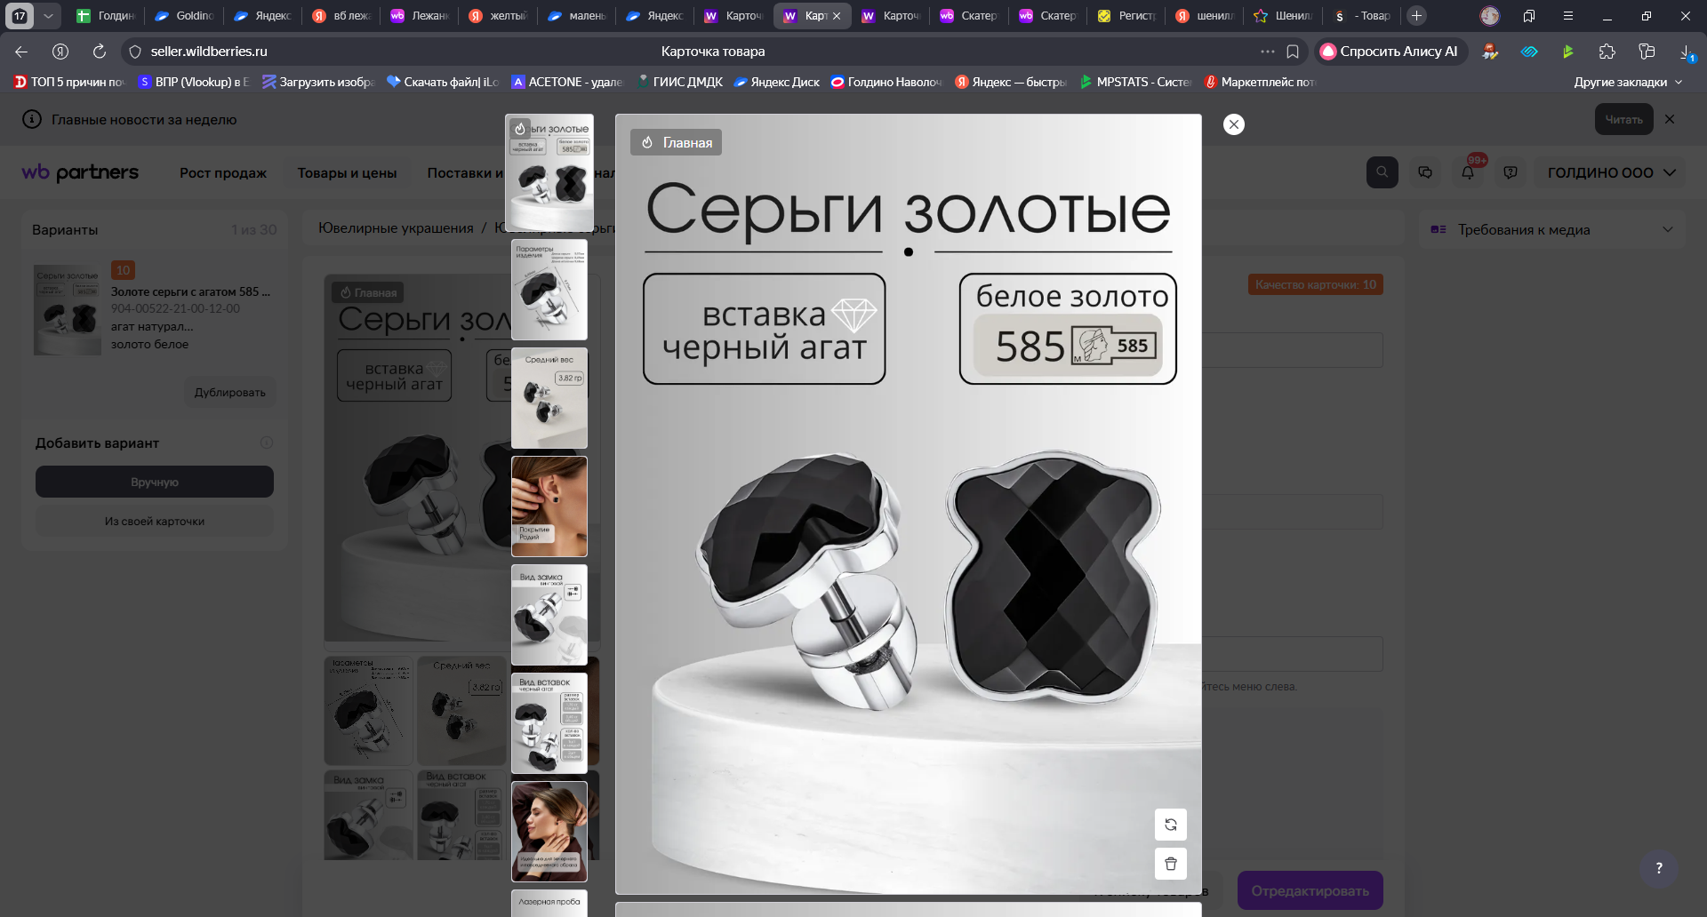Reload the page in the browser
Image resolution: width=1707 pixels, height=917 pixels.
coord(100,52)
